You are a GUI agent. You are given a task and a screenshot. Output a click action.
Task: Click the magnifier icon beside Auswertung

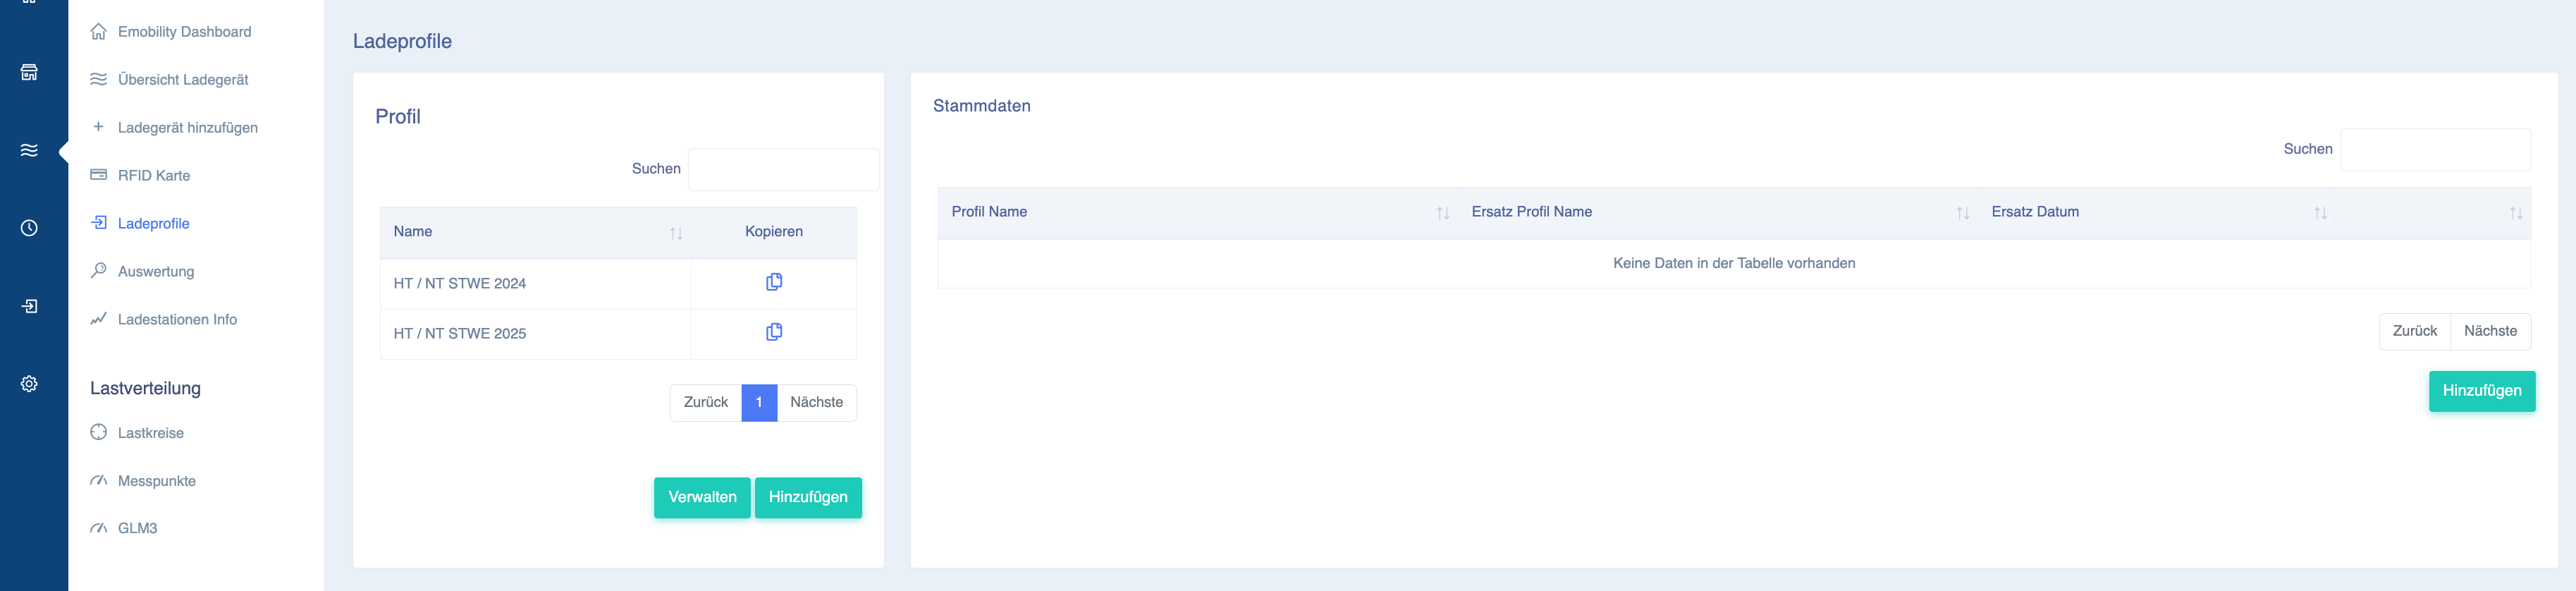pyautogui.click(x=98, y=270)
